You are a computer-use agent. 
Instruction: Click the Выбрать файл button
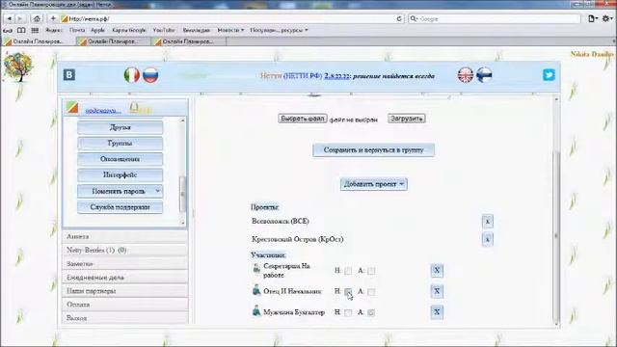(302, 119)
